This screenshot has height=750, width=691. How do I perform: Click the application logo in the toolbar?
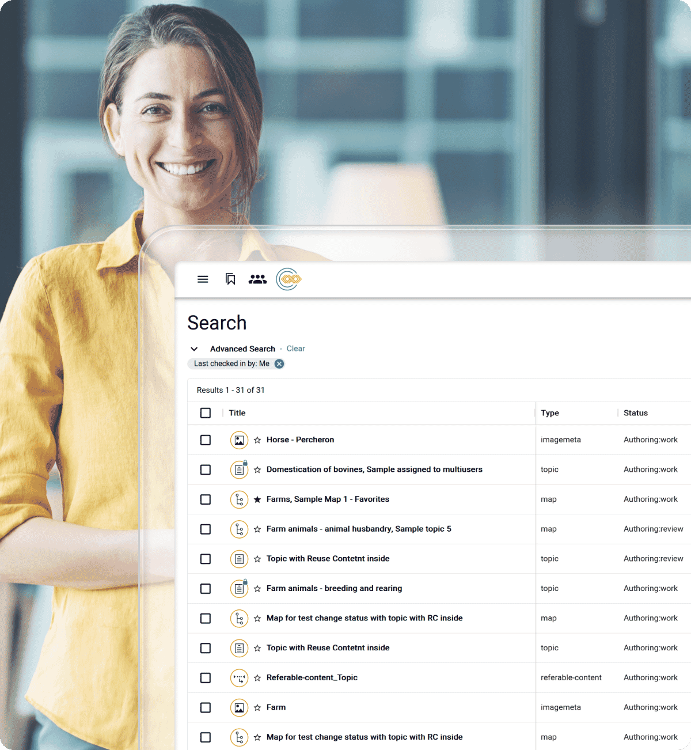click(x=288, y=279)
